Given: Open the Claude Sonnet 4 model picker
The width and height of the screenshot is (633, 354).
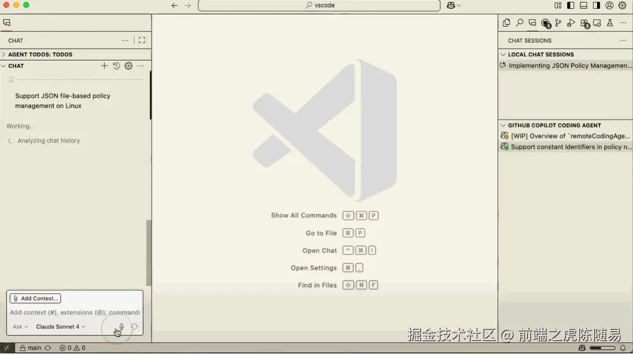Looking at the screenshot, I should click(x=60, y=327).
